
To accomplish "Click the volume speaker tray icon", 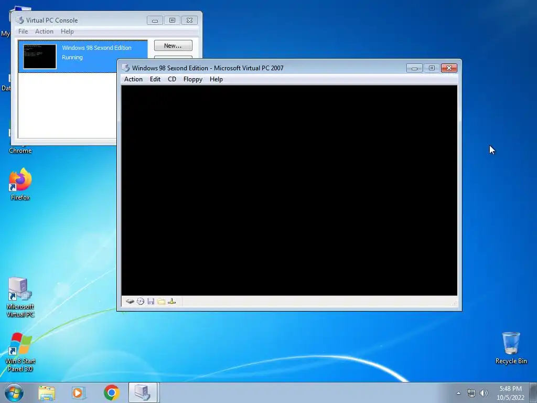I will point(484,393).
